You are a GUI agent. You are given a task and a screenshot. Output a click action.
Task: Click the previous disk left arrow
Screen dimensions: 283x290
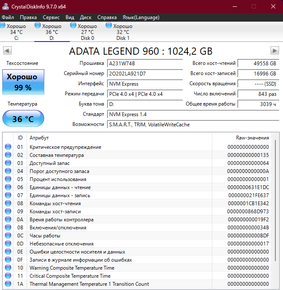pyautogui.click(x=7, y=51)
